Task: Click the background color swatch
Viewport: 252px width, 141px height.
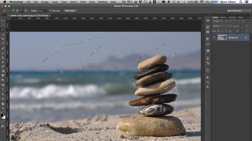Action: [x=4, y=117]
